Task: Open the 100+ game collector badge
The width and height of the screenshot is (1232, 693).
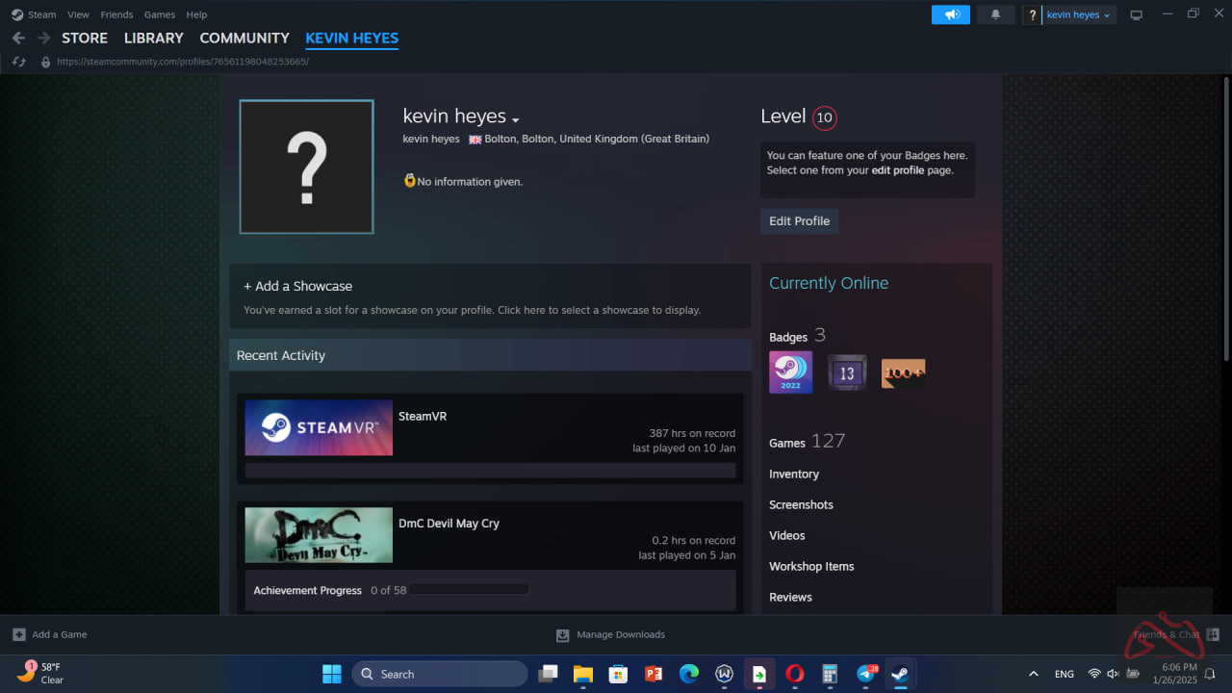Action: pyautogui.click(x=903, y=372)
